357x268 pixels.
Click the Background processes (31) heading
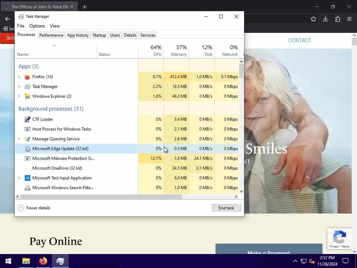(x=51, y=109)
